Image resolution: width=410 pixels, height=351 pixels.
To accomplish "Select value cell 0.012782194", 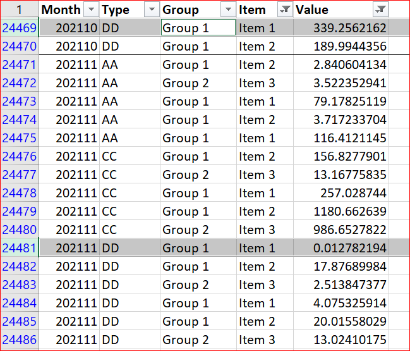I will (x=341, y=248).
